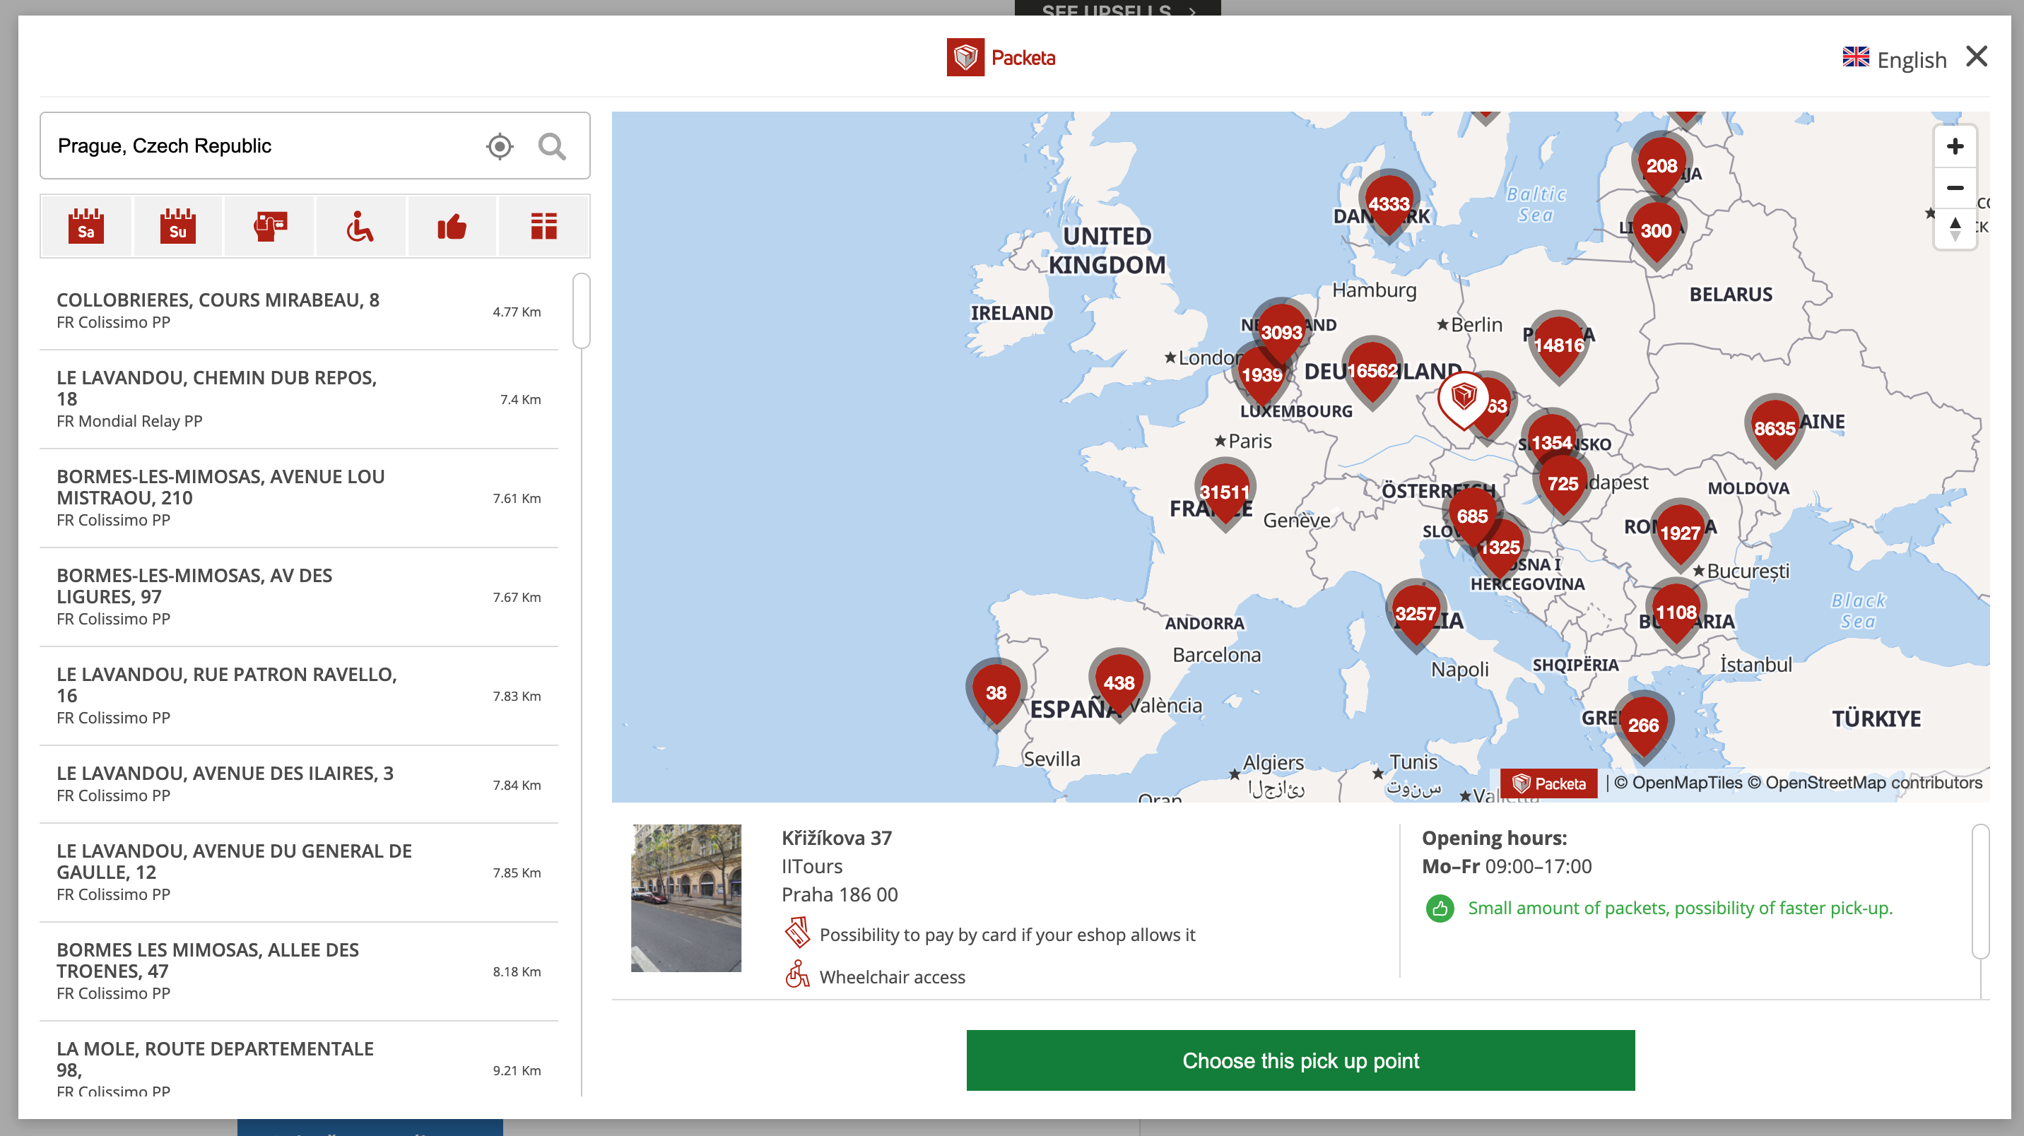Viewport: 2024px width, 1136px height.
Task: Click the 31511 cluster marker in France
Action: point(1224,492)
